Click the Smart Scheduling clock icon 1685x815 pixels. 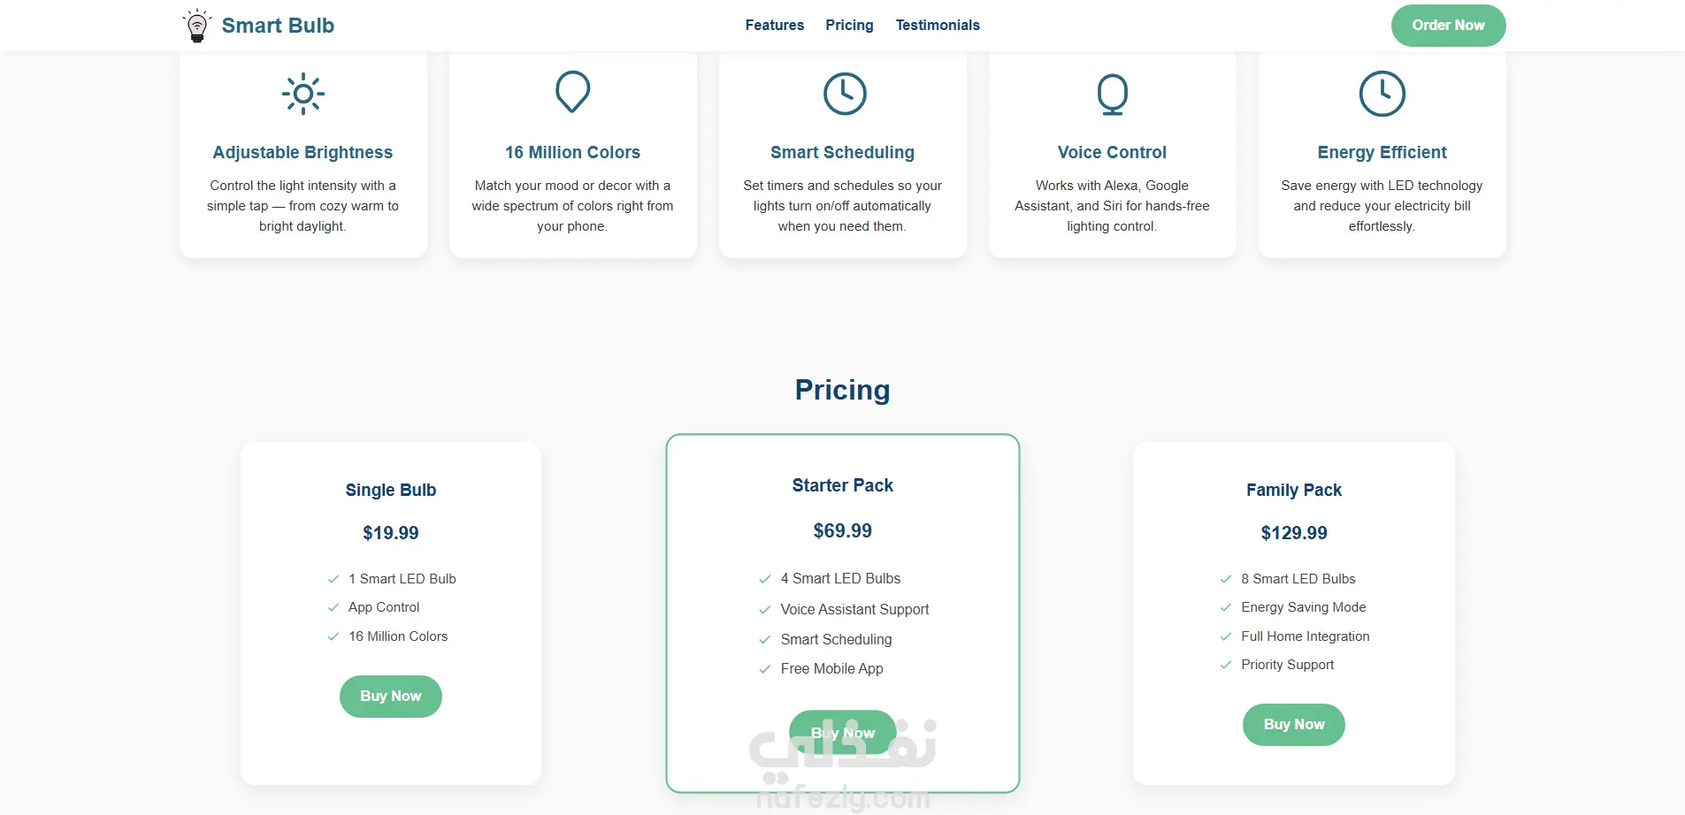coord(845,94)
